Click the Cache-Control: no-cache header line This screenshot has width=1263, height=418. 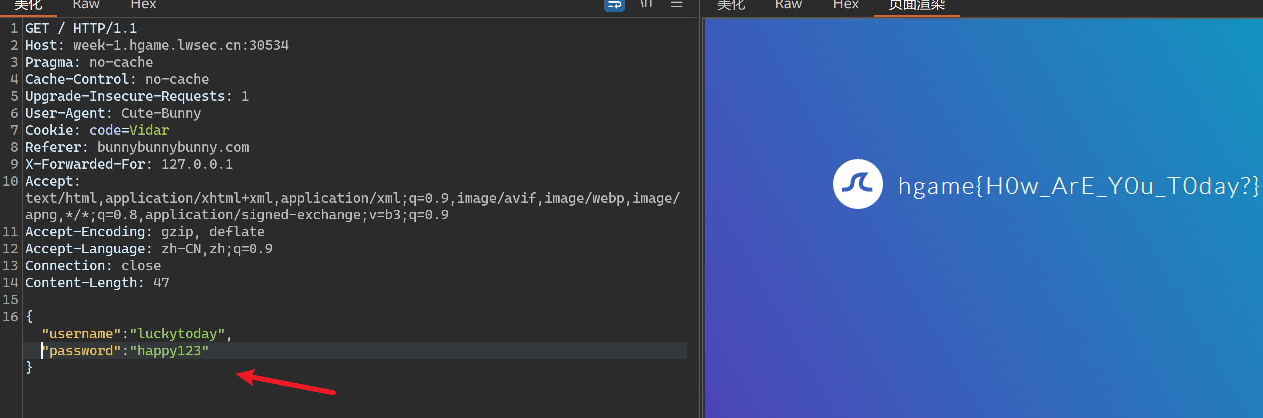[117, 79]
